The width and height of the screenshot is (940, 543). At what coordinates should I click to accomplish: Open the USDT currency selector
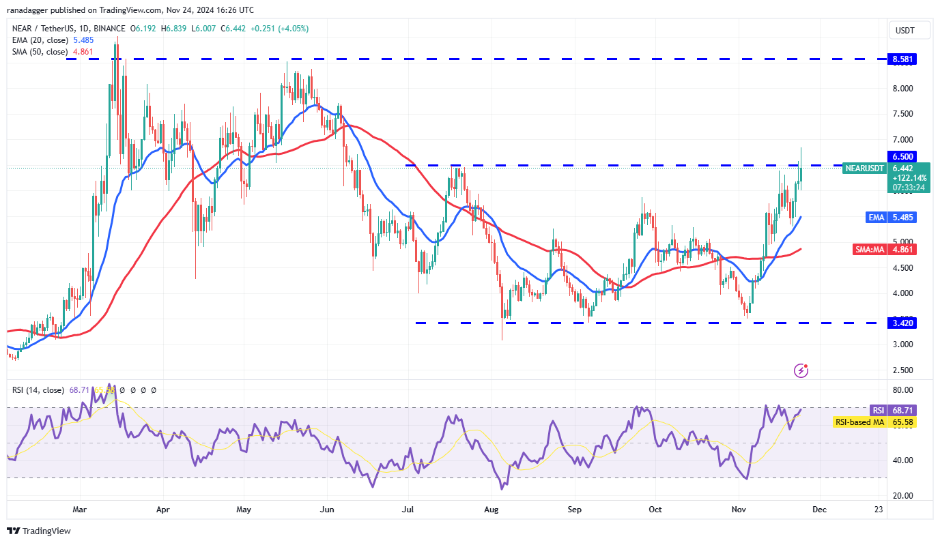[904, 31]
